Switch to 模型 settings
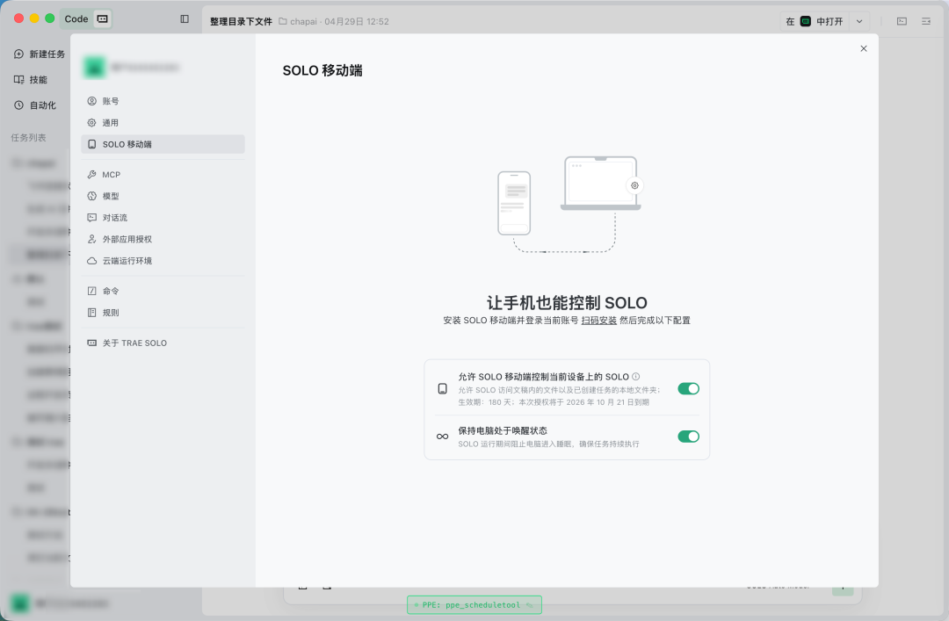 (x=163, y=196)
